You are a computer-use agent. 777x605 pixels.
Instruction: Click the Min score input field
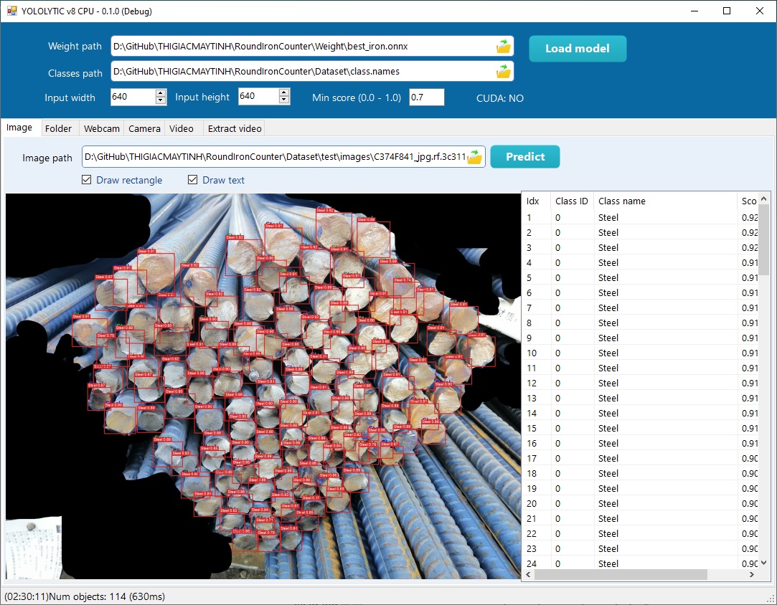point(426,97)
